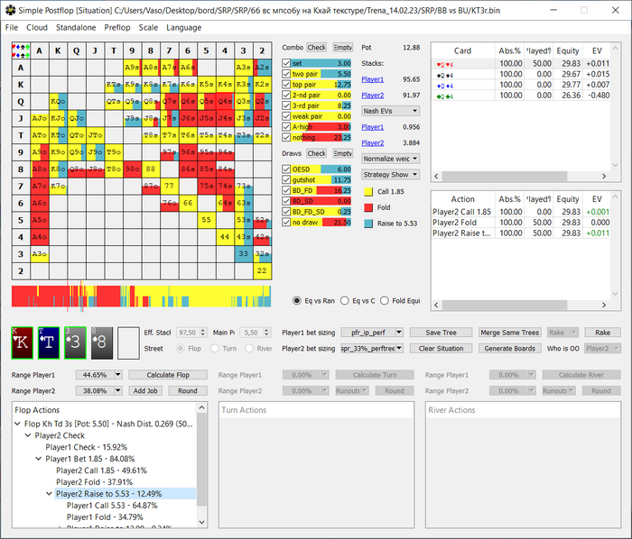Click scroll-down arrow in Flop Actions panel

(x=202, y=522)
